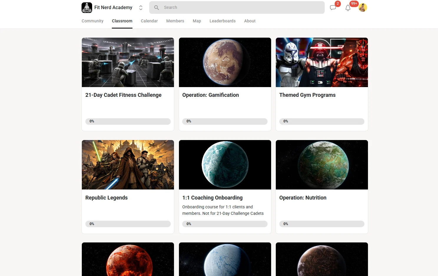
Task: Click the Operation: Nutrition title
Action: coord(303,198)
